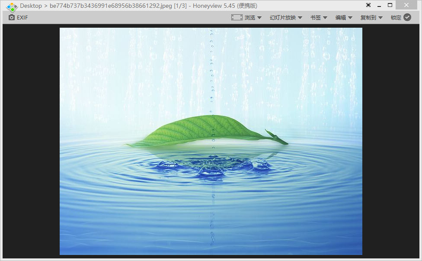Toggle the 锁定 lock checkmark

(407, 17)
